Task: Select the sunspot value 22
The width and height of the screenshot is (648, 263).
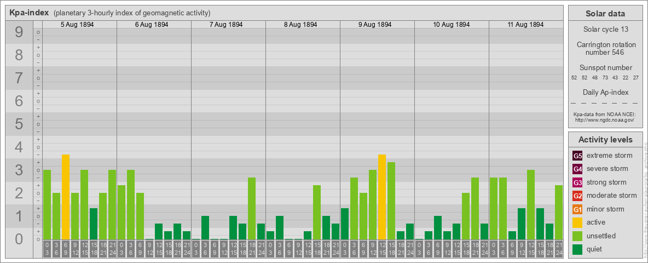Action: (625, 78)
